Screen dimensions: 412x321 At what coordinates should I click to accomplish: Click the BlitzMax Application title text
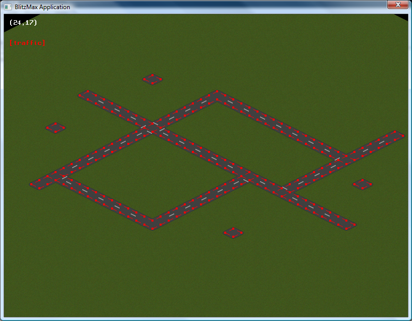click(x=42, y=7)
